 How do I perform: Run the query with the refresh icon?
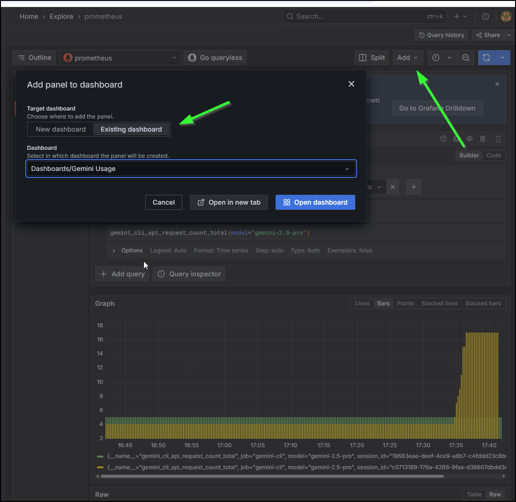tap(486, 58)
